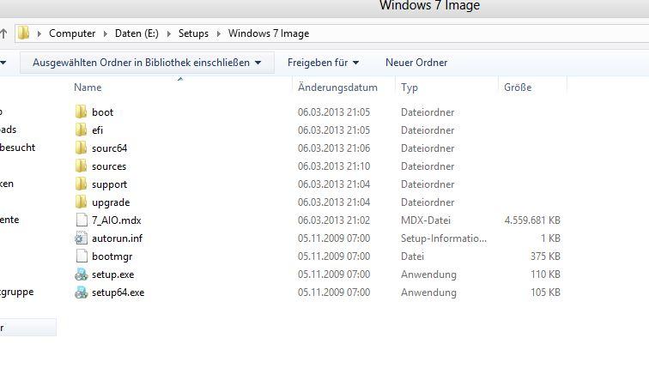Select the efi folder name
The image size is (649, 374).
point(97,130)
